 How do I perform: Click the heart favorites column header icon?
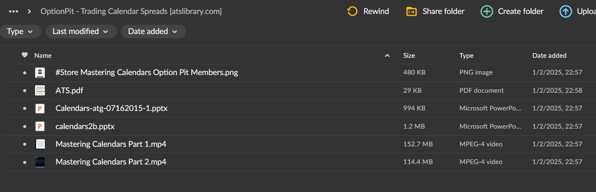coord(25,55)
